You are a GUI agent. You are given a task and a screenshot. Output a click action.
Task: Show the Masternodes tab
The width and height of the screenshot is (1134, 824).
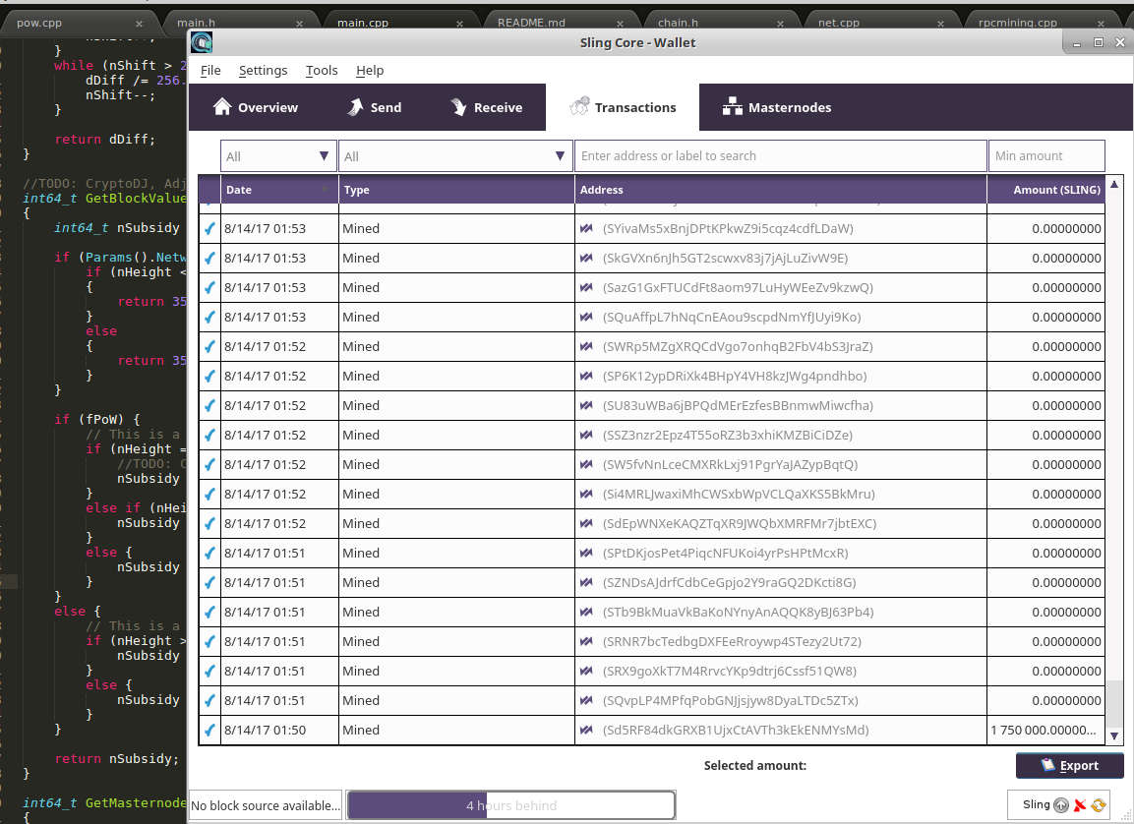[x=777, y=107]
